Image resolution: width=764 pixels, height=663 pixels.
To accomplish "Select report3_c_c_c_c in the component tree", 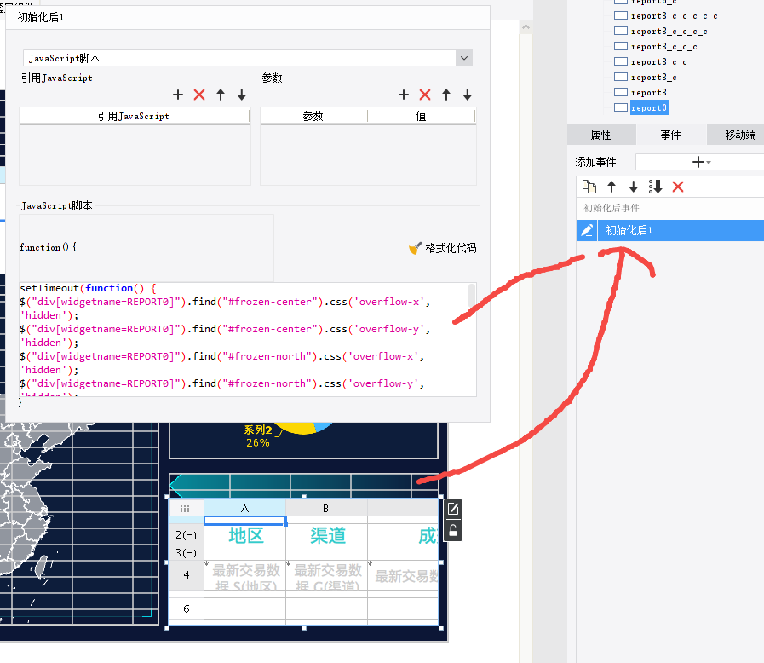I will point(669,32).
